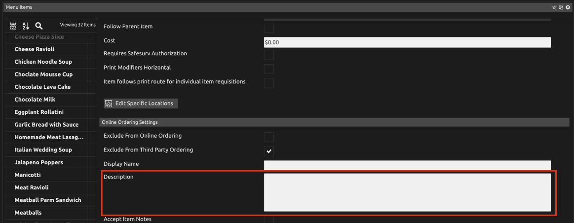The image size is (574, 223).
Task: Click the Edit Specific Locations button
Action: coord(141,103)
